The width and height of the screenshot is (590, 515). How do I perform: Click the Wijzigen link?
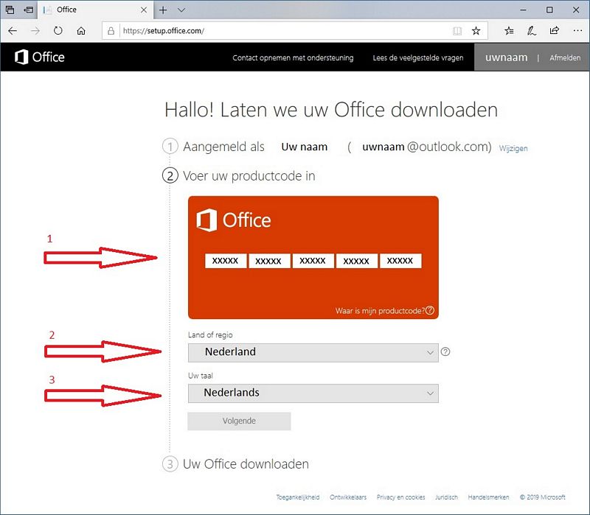513,148
